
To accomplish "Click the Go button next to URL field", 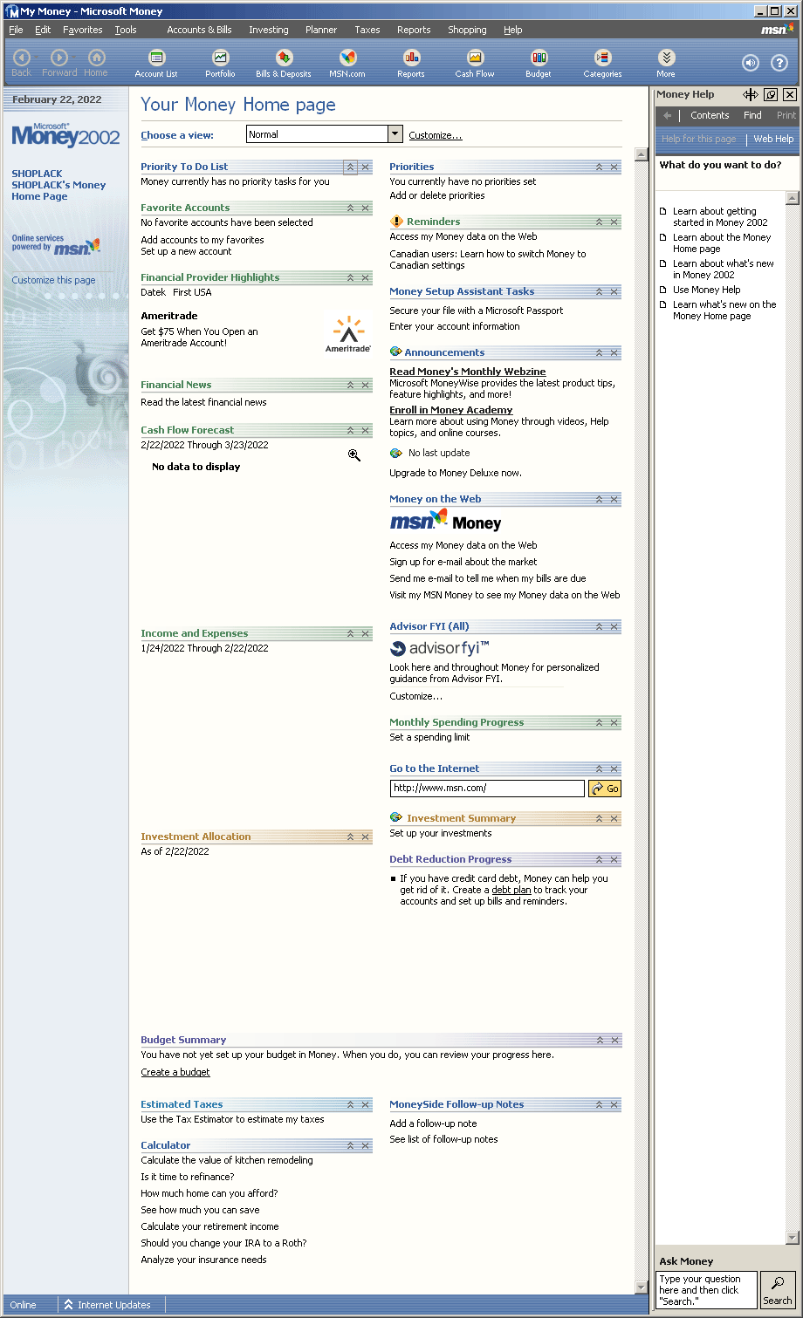I will point(605,789).
